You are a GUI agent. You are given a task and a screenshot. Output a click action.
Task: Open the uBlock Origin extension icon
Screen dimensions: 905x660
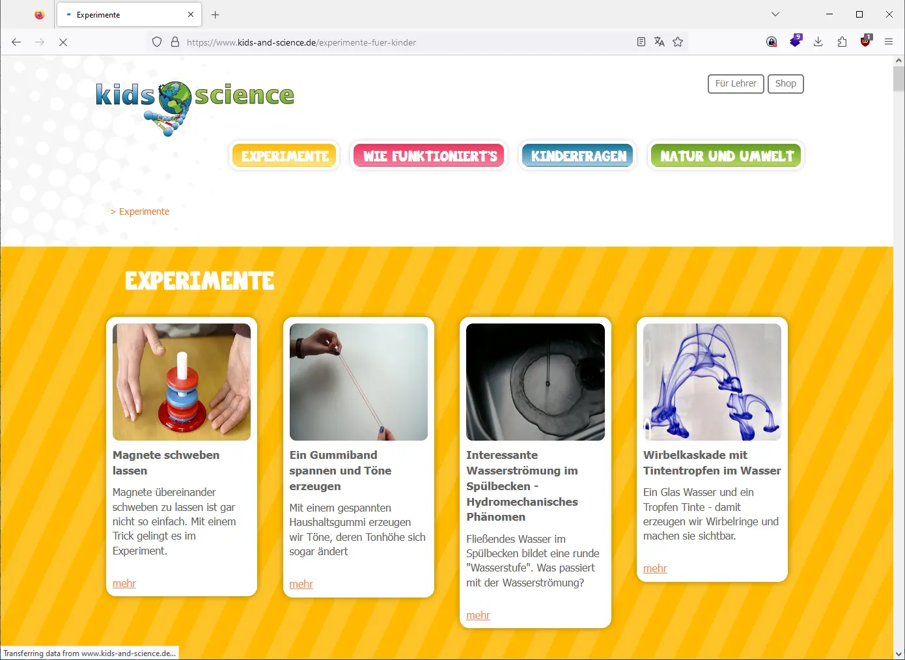pyautogui.click(x=865, y=42)
